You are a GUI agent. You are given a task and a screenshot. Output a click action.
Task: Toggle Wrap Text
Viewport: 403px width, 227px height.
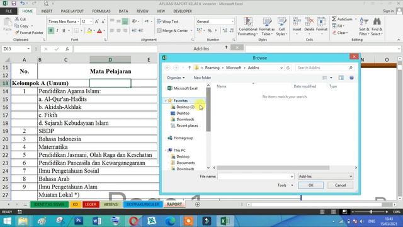(167, 21)
